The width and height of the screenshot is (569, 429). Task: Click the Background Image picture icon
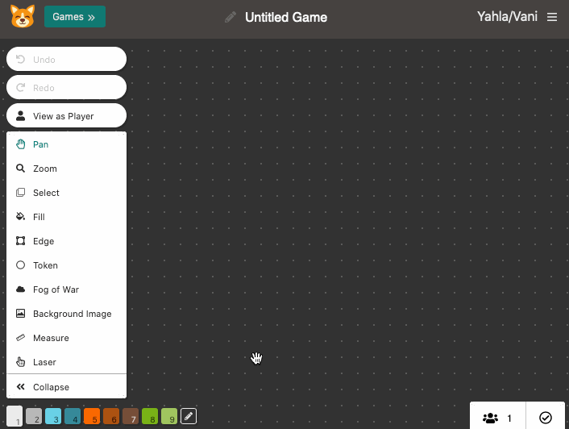click(21, 313)
